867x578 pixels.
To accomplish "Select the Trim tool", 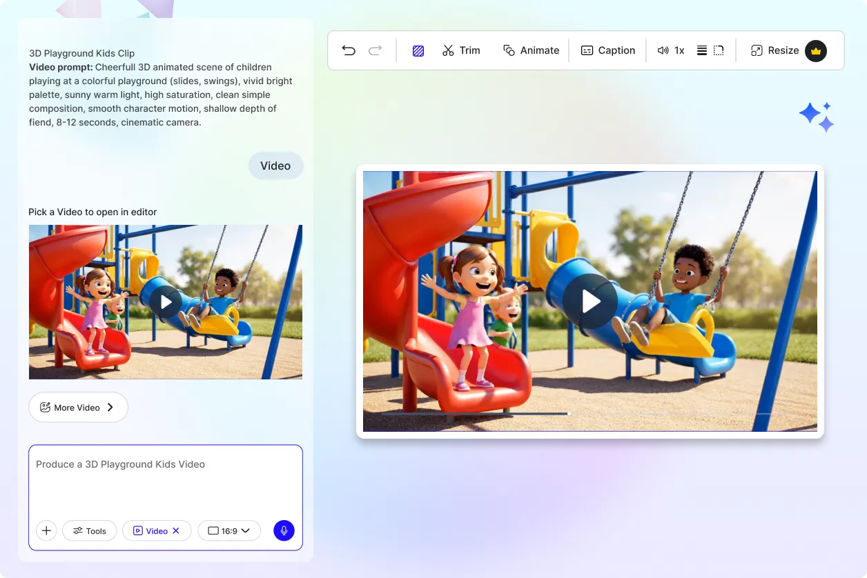I will (461, 50).
